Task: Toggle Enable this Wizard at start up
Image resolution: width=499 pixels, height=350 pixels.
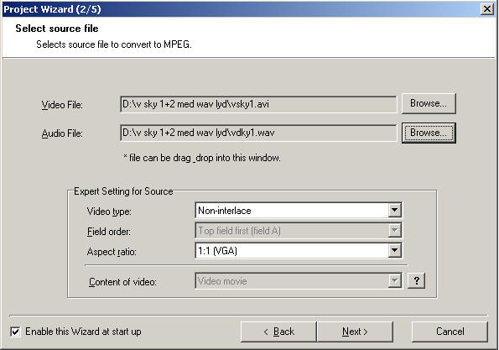Action: click(x=15, y=332)
